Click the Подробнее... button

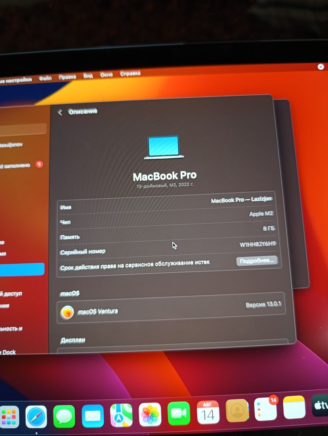(257, 261)
